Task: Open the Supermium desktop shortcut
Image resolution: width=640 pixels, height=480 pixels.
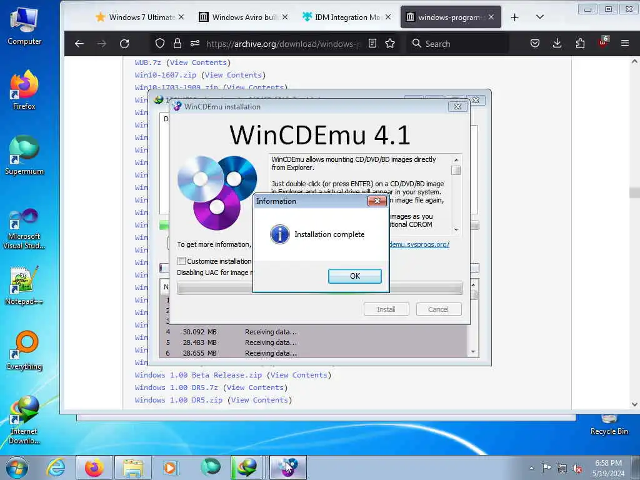Action: coord(24,156)
